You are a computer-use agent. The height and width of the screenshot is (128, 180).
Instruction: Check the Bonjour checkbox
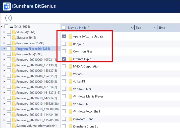coord(64,44)
